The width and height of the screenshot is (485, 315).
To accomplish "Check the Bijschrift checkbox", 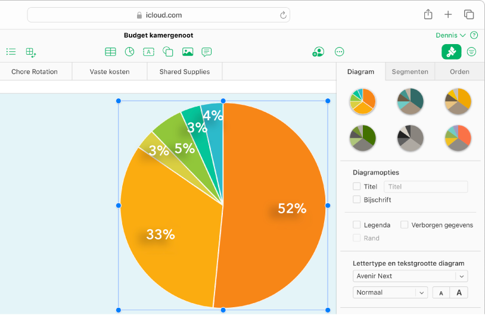I will click(x=357, y=200).
